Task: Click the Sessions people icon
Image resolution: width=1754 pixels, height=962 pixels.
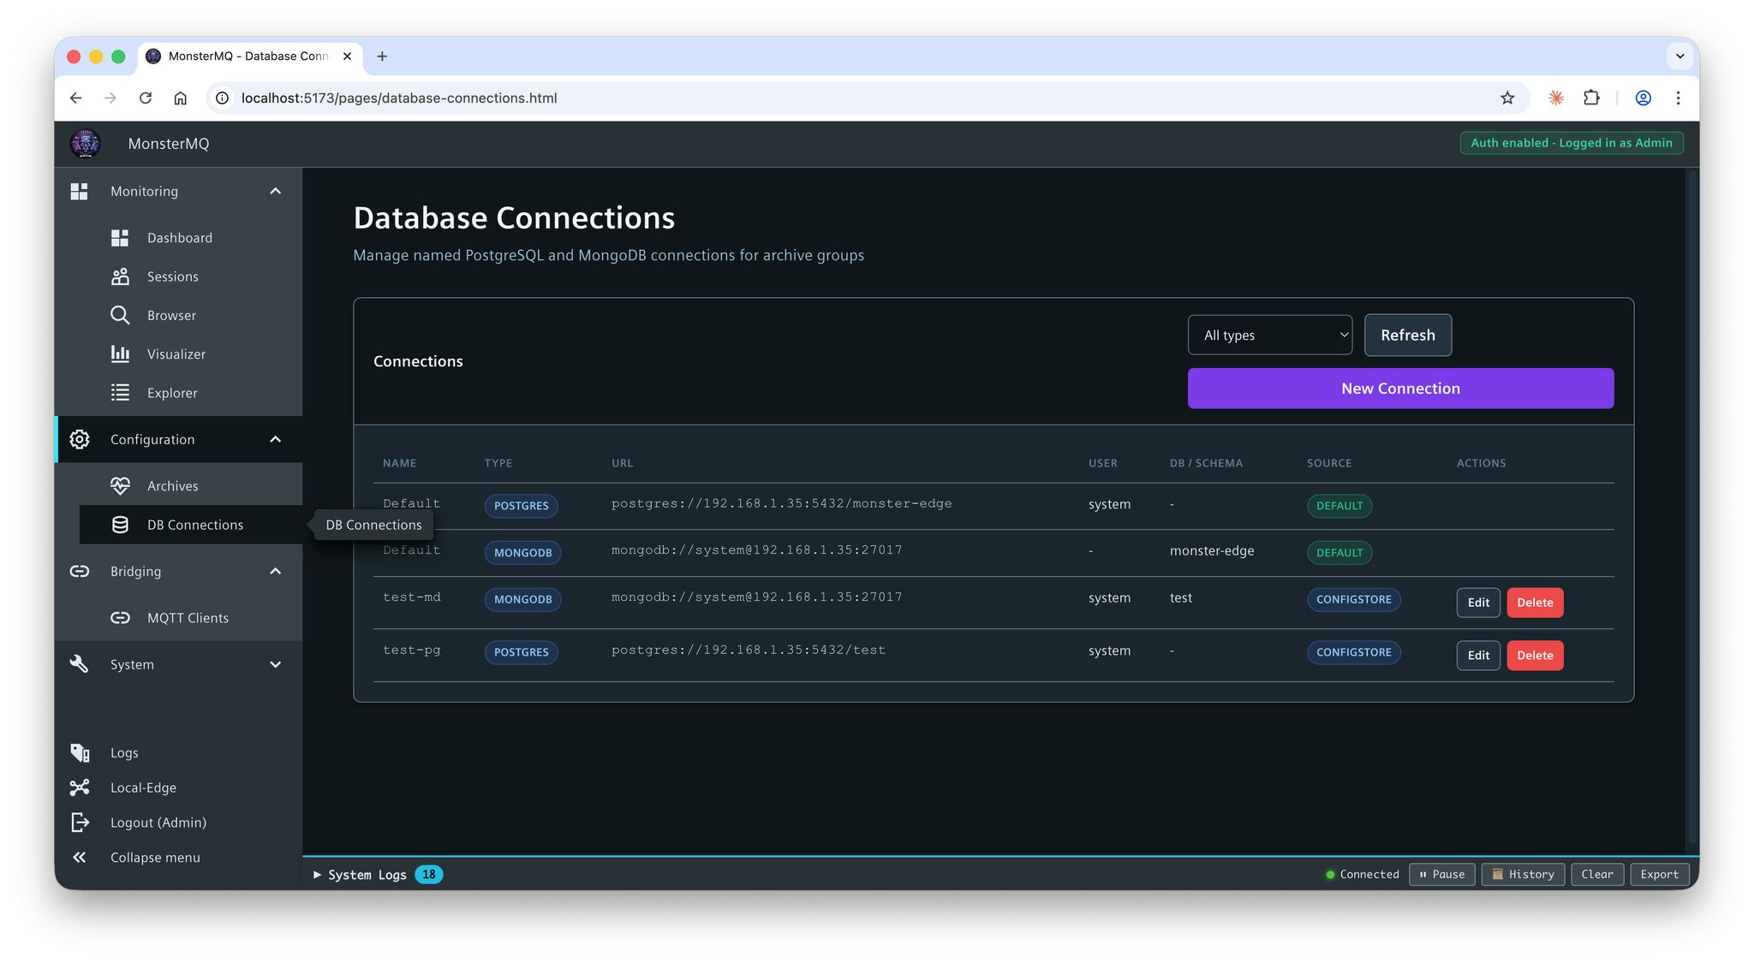Action: [x=120, y=276]
